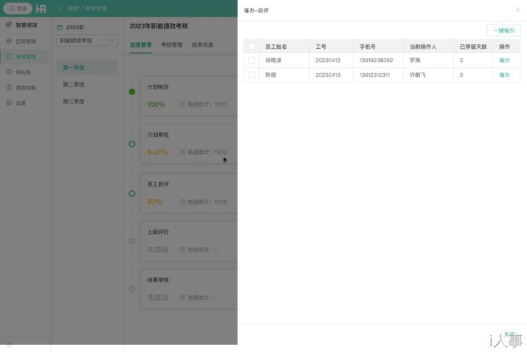This screenshot has width=527, height=352.
Task: Select the checkbox for employee 陈橙
Action: click(251, 75)
